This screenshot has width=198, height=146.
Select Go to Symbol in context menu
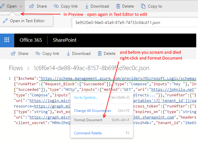point(86,97)
